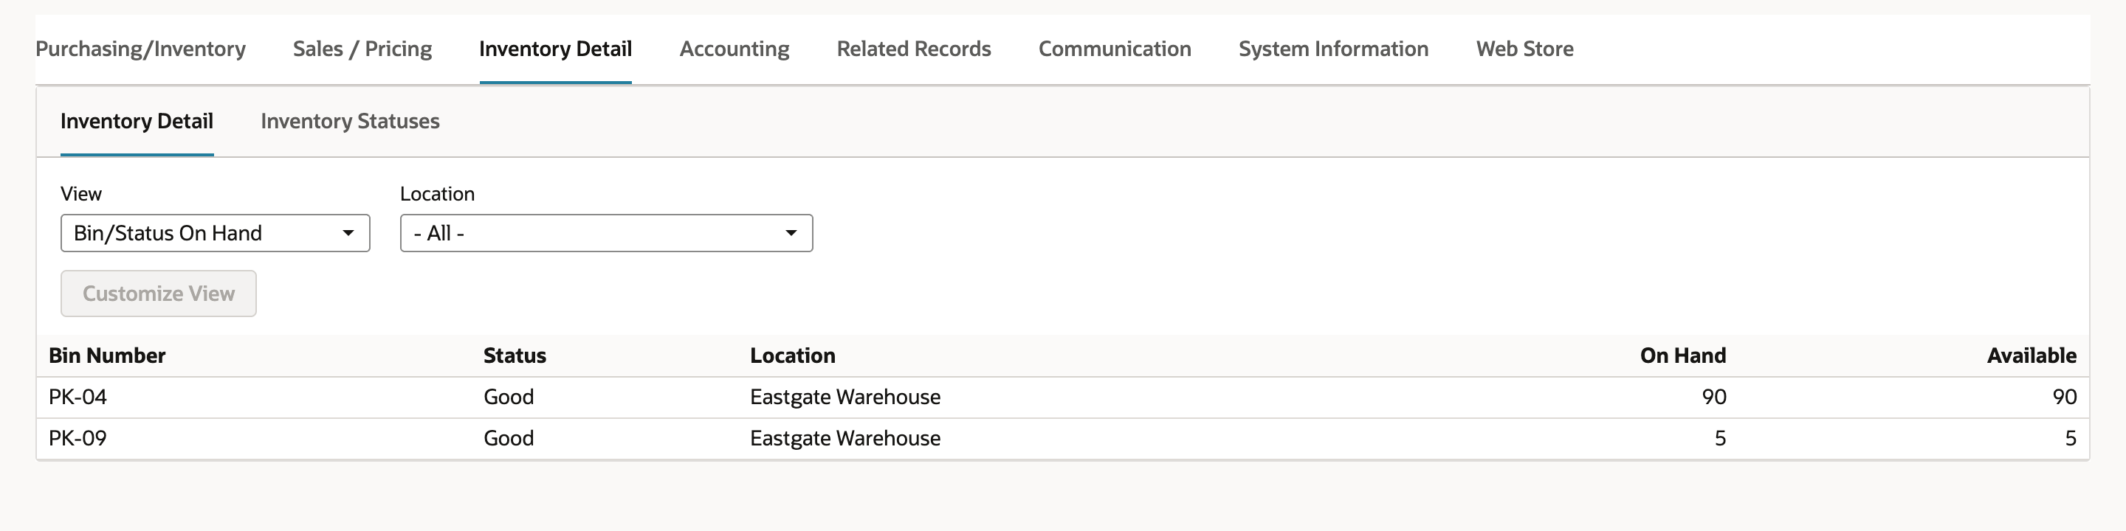Click the Bin Number column header

pyautogui.click(x=107, y=355)
